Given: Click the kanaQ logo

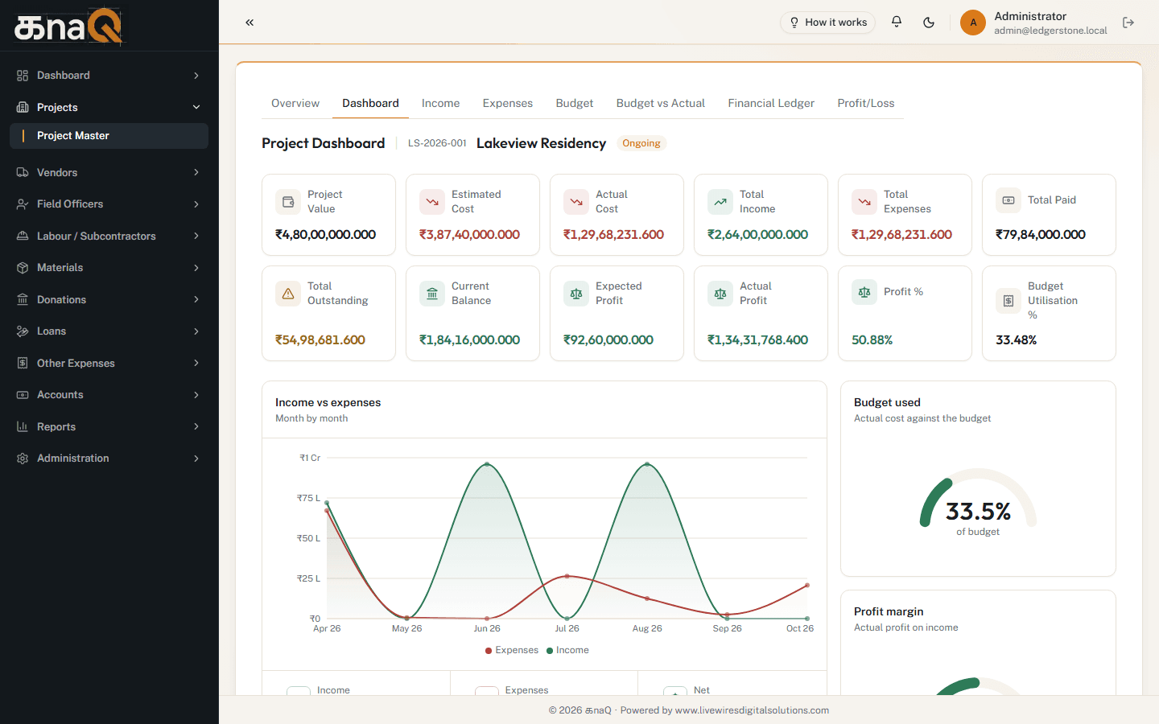Looking at the screenshot, I should [x=68, y=26].
